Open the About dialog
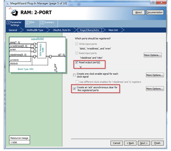This screenshot has width=171, height=151. [x=138, y=12]
